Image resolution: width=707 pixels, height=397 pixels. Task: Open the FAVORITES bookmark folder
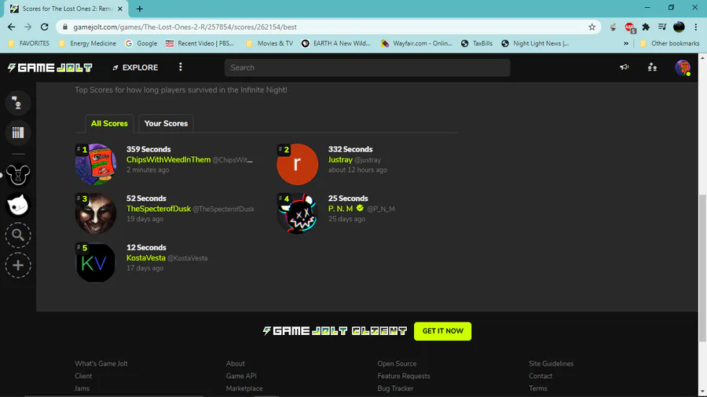[29, 43]
